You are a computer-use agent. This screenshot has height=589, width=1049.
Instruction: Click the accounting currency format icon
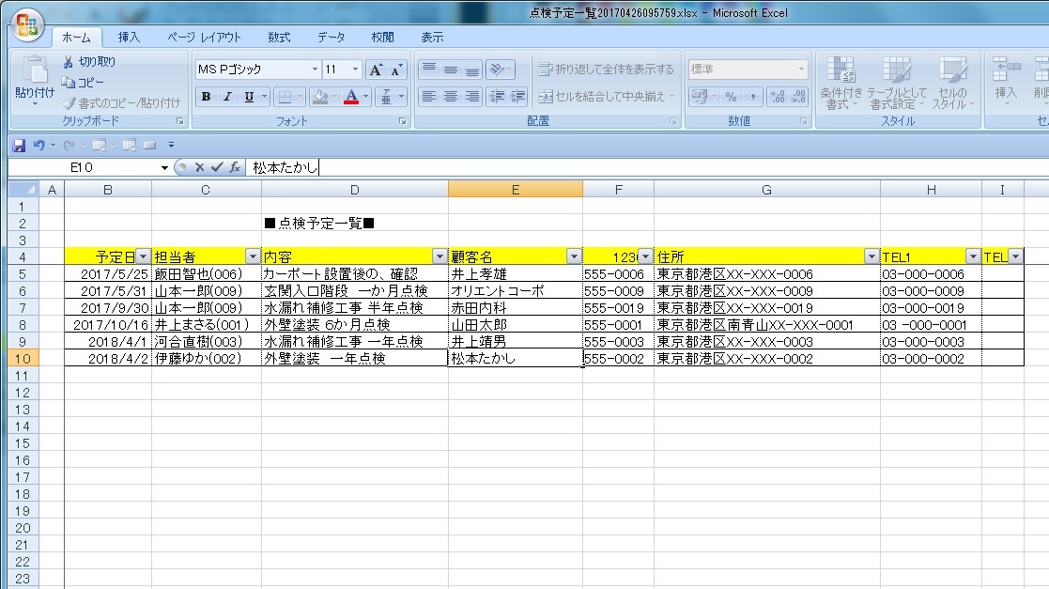[x=699, y=97]
